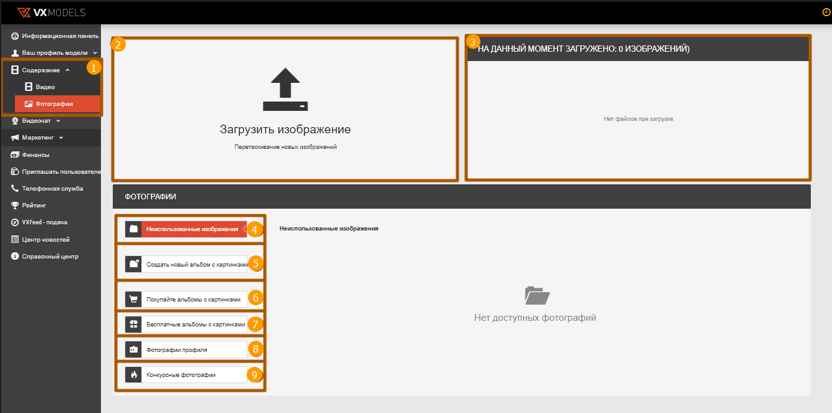Viewport: 832px width, 413px height.
Task: Expand the Маркетинг submenu
Action: [42, 138]
